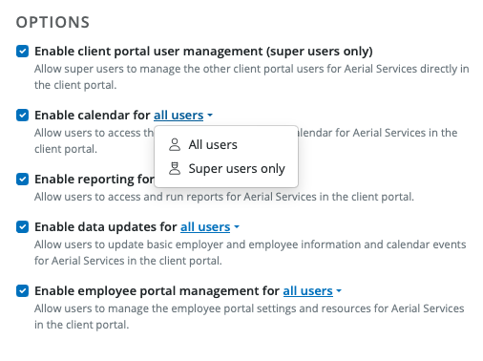Open employee portal management users dropdown arrow
This screenshot has width=483, height=361.
pos(339,291)
